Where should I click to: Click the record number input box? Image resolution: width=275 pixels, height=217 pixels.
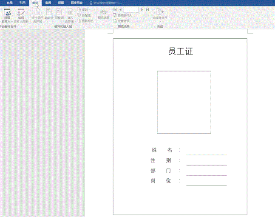coord(131,9)
